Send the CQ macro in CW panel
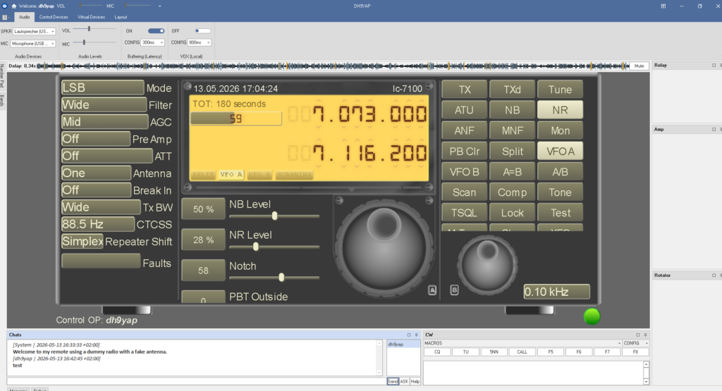722x391 pixels. point(437,352)
